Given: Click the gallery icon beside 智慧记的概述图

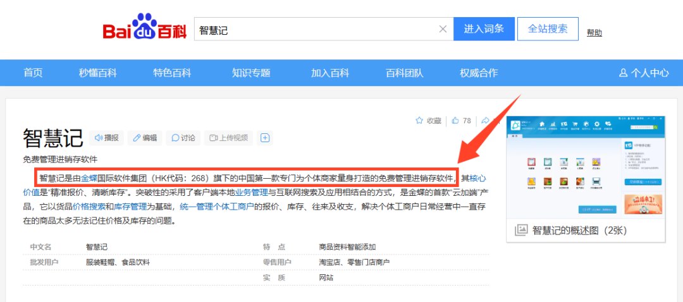Looking at the screenshot, I should point(521,231).
